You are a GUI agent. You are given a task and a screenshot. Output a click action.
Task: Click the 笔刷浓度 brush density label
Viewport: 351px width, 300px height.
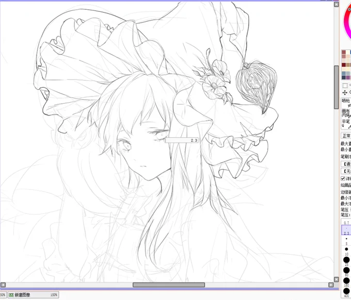tap(346, 156)
